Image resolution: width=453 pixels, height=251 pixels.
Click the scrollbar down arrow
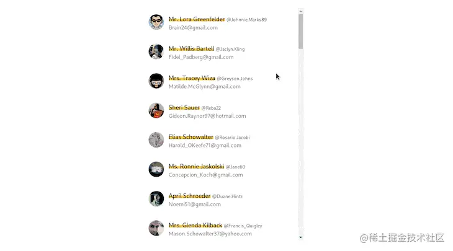[x=301, y=237]
